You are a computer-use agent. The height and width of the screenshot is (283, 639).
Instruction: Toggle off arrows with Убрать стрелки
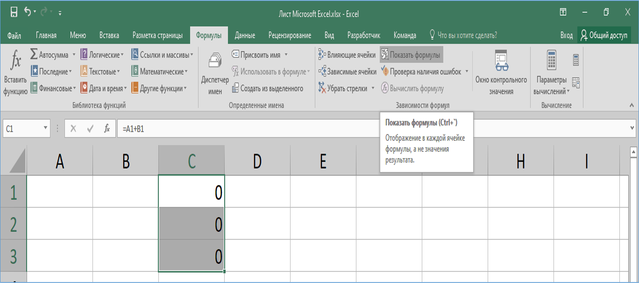coord(342,88)
